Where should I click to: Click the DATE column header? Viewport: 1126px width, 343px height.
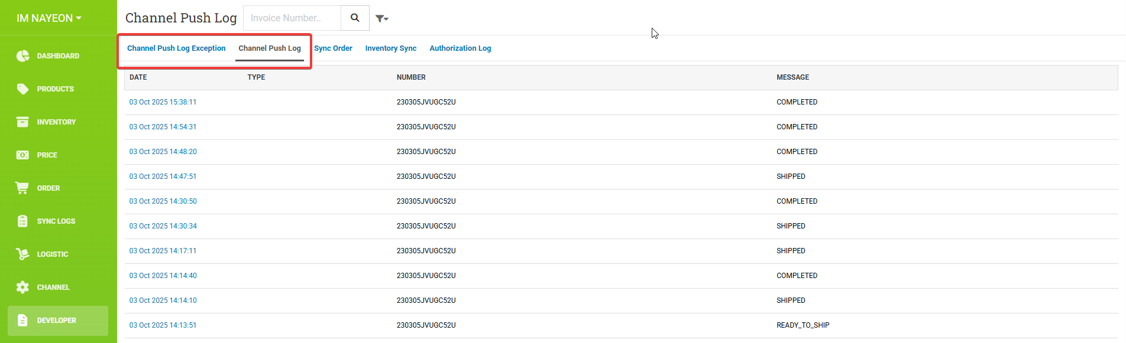point(138,77)
